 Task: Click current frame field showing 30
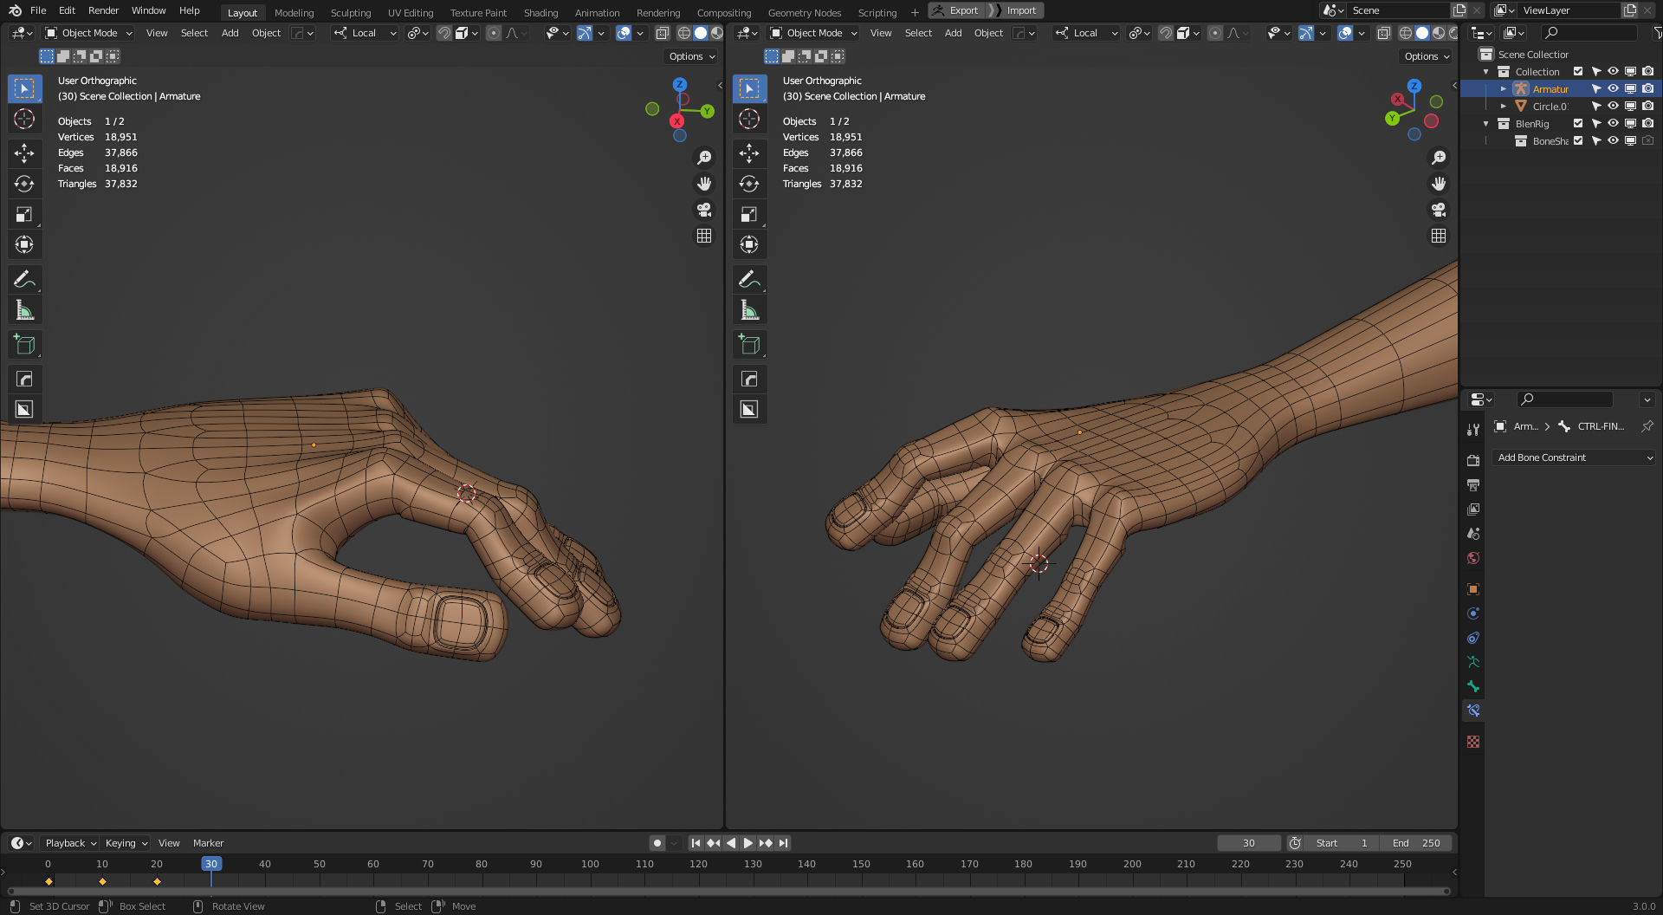(1248, 843)
